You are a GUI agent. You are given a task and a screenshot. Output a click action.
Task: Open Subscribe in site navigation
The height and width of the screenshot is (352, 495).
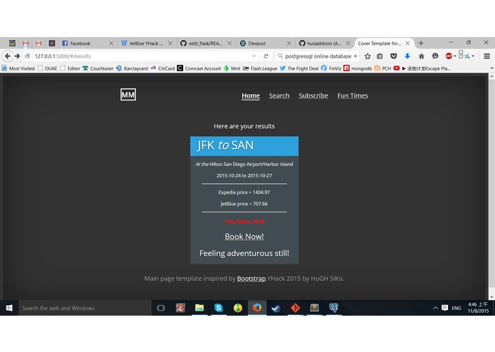[x=313, y=95]
